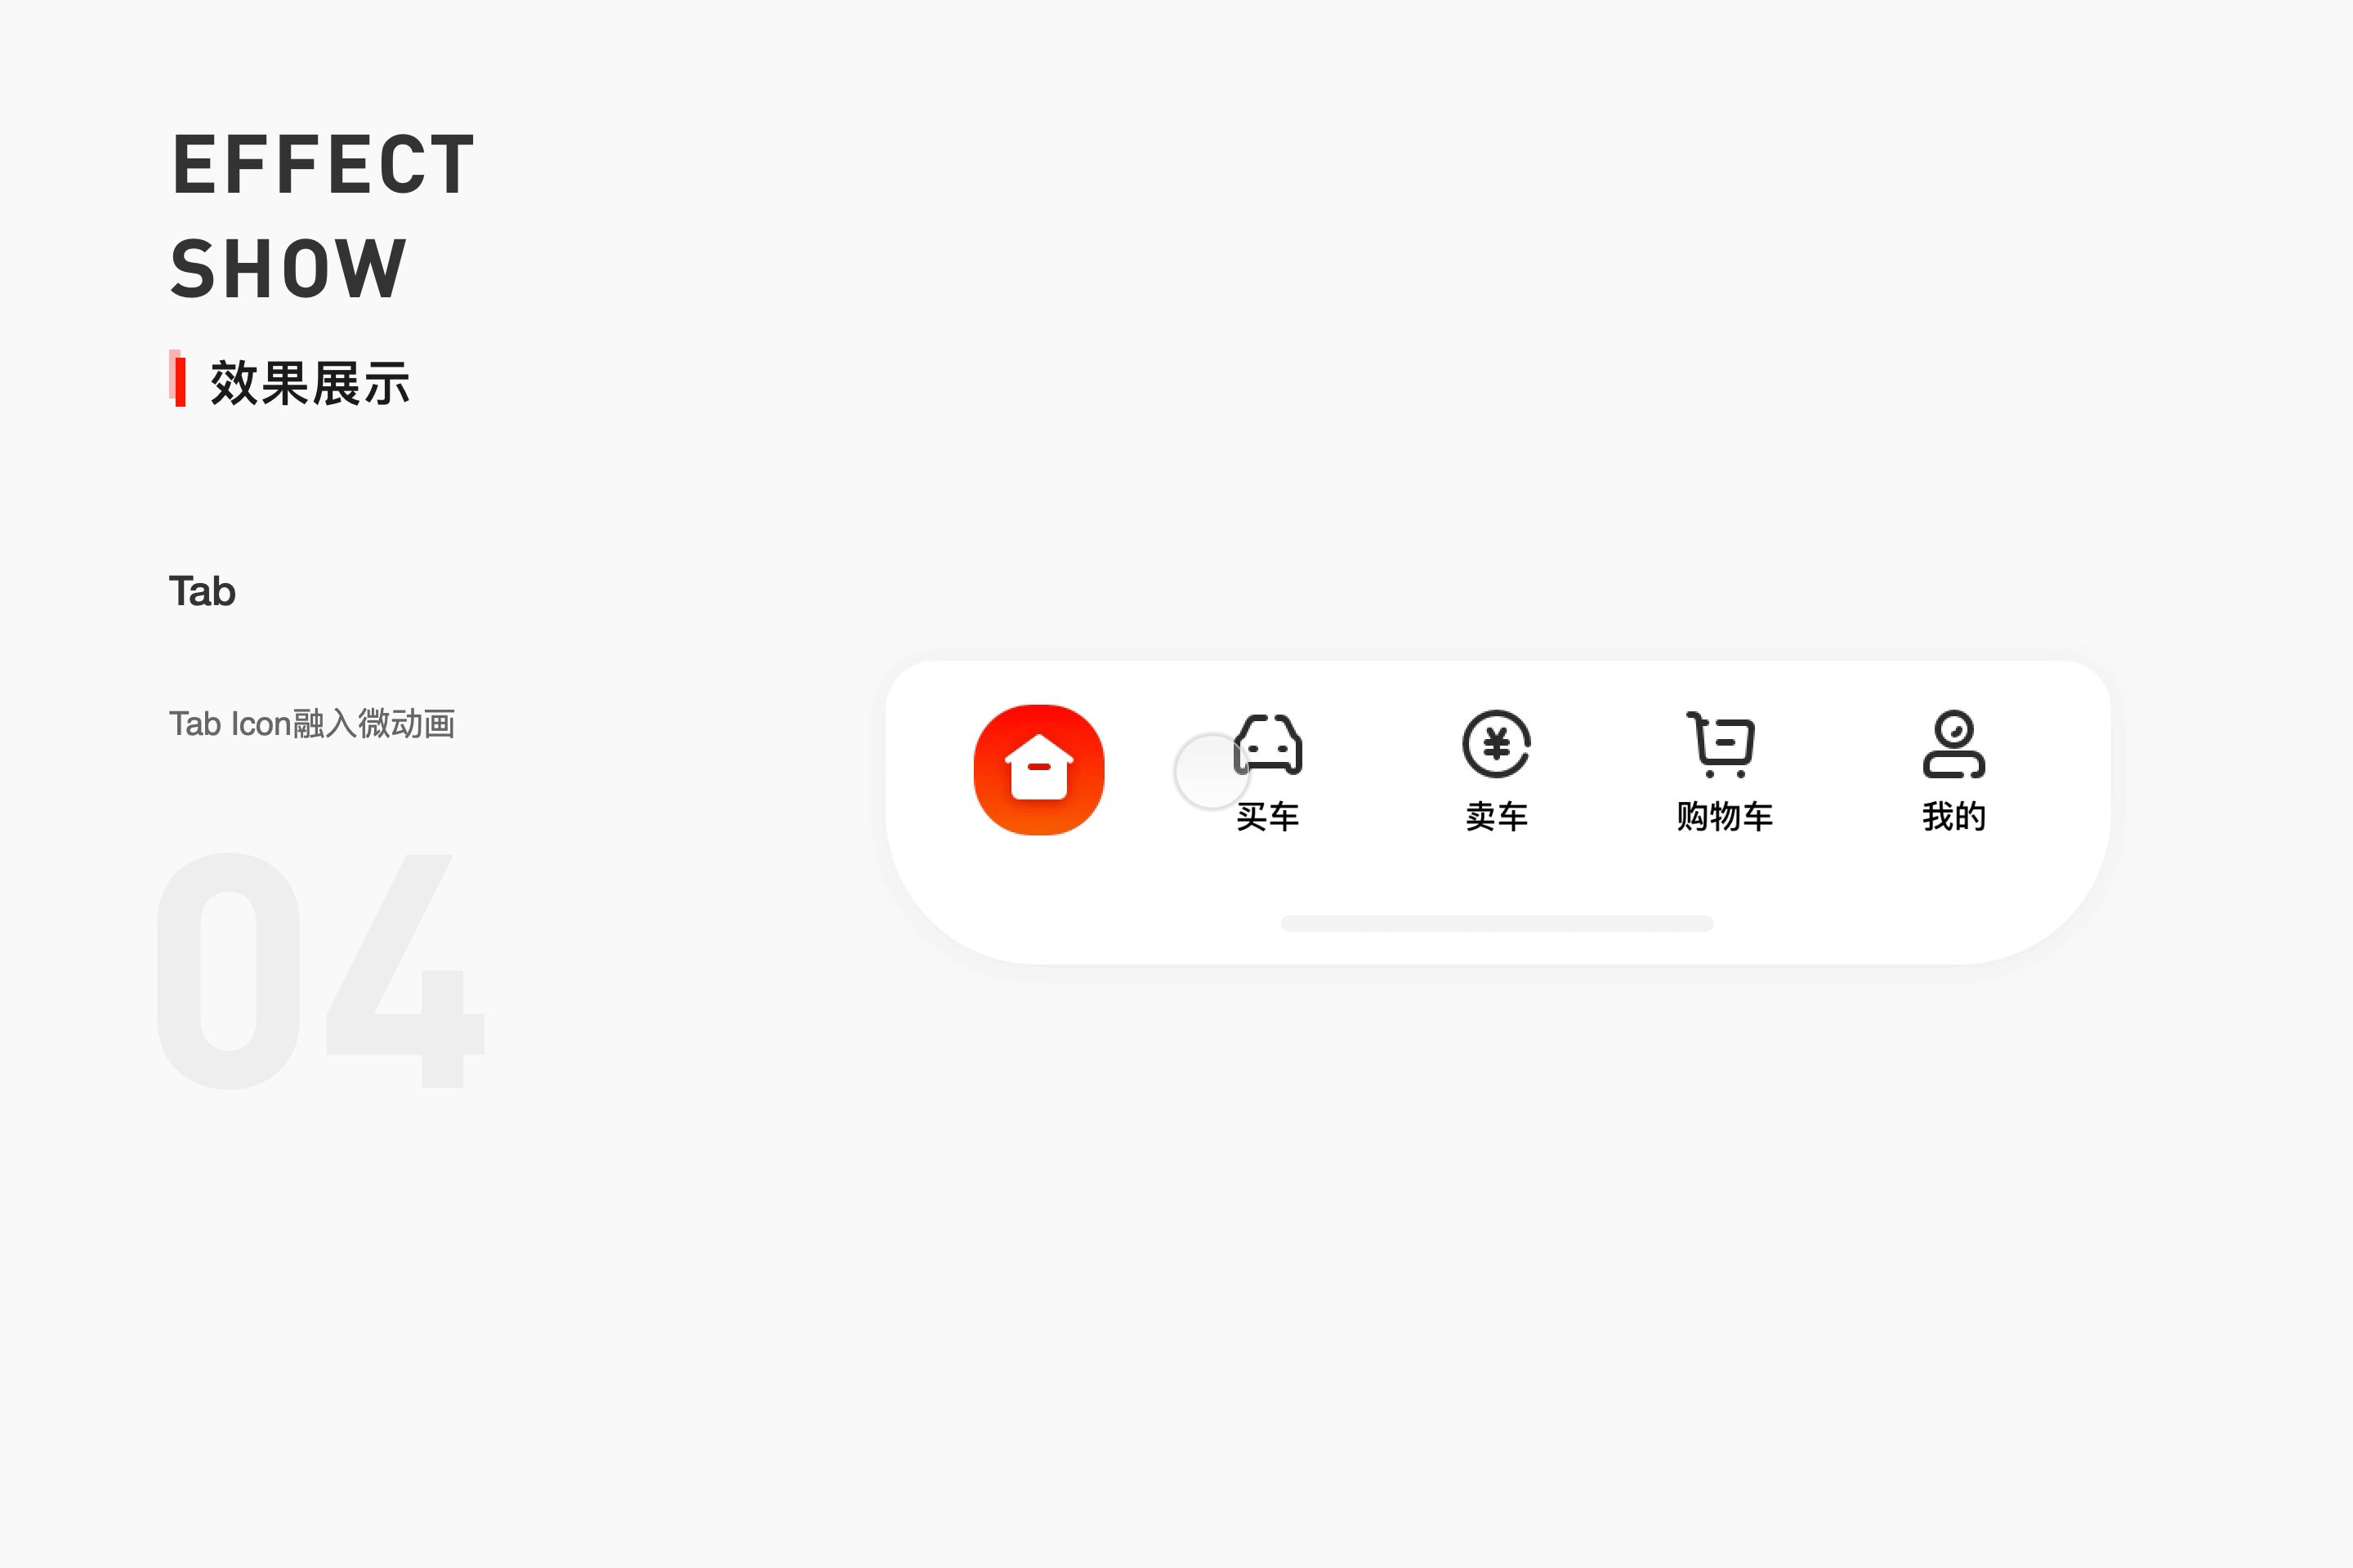Click the EFFECT heading word
The height and width of the screenshot is (1568, 2353).
click(x=324, y=165)
